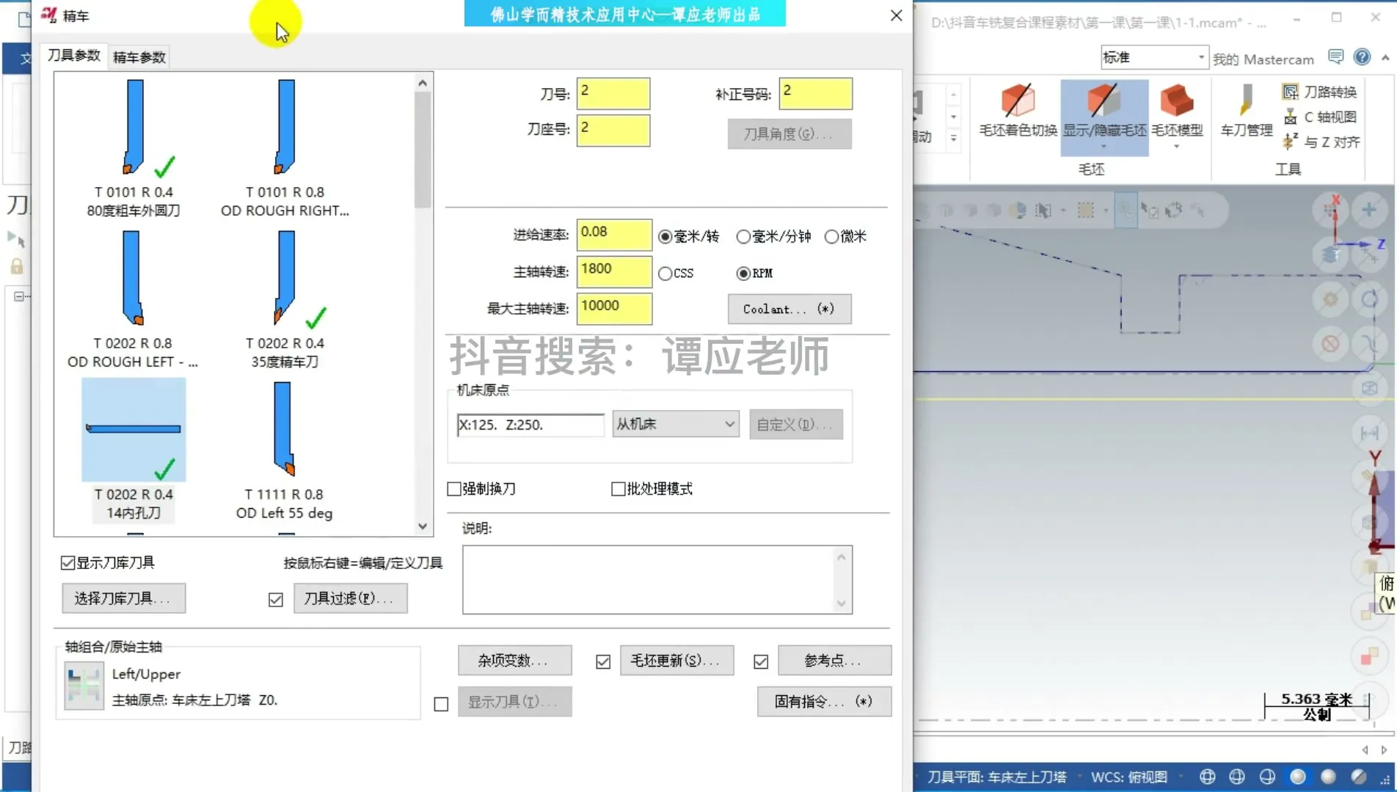The image size is (1397, 792).
Task: Select the 毫米/分钟 feed rate radio button
Action: [743, 236]
